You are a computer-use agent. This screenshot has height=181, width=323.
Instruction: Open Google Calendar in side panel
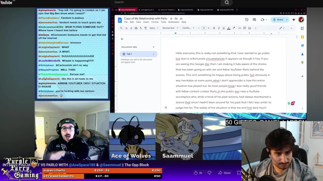click(x=302, y=28)
